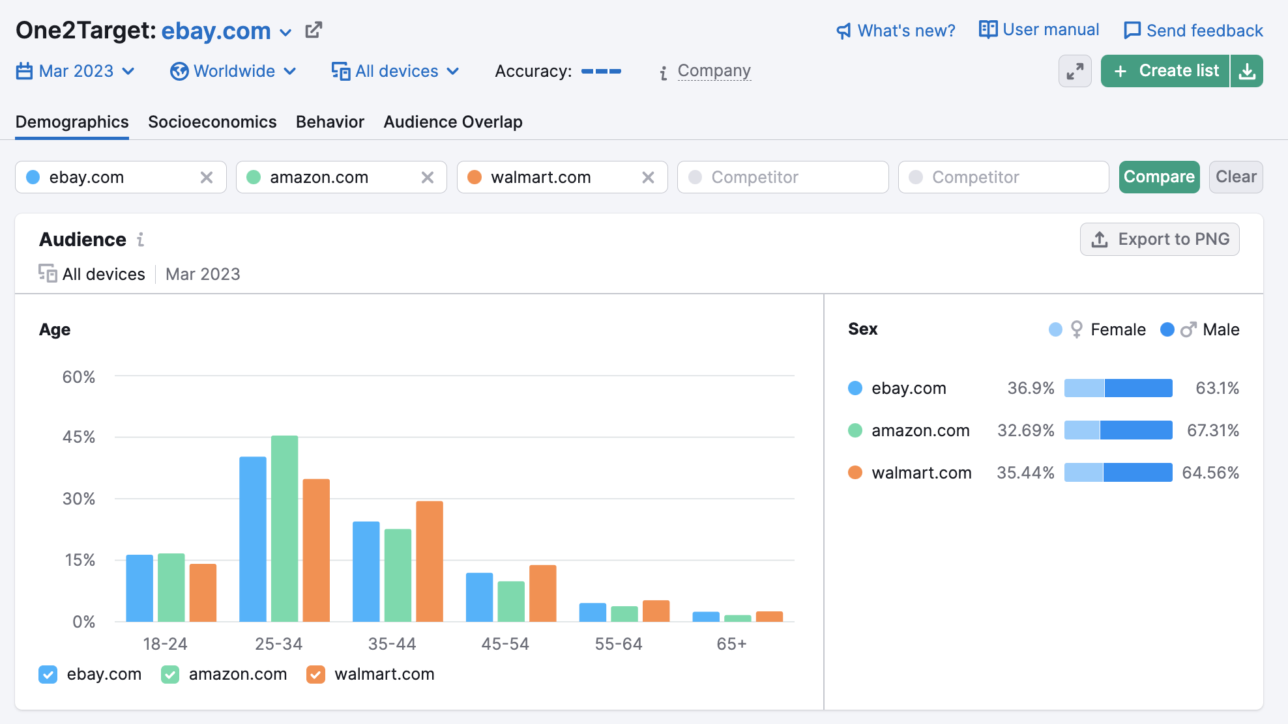
Task: Expand the Mar 2023 date dropdown
Action: pos(76,71)
